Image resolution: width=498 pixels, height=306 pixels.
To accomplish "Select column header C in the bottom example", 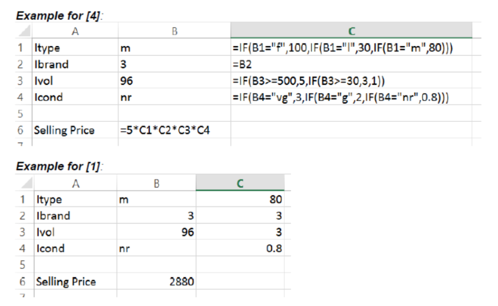I will click(241, 182).
